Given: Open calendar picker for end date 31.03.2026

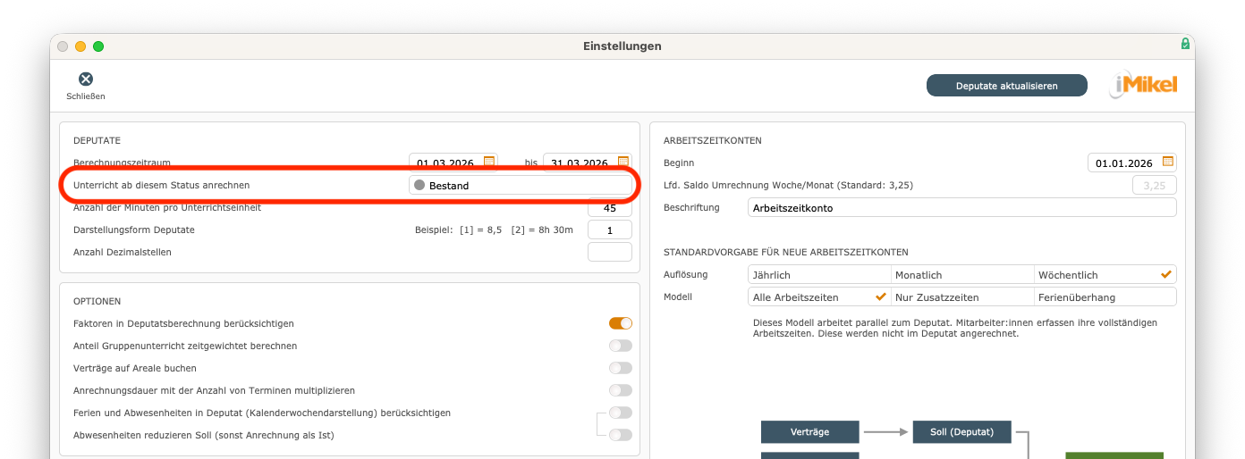Looking at the screenshot, I should 623,163.
